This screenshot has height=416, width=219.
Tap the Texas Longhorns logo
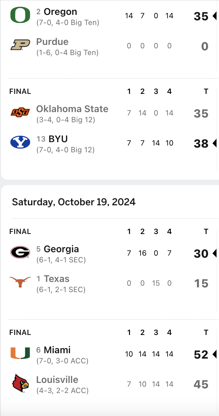(20, 282)
